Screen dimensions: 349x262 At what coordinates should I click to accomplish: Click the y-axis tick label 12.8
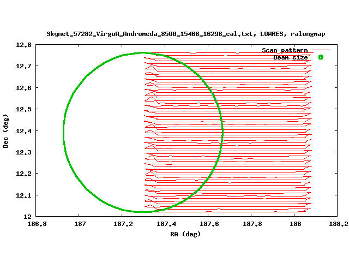tap(23, 45)
